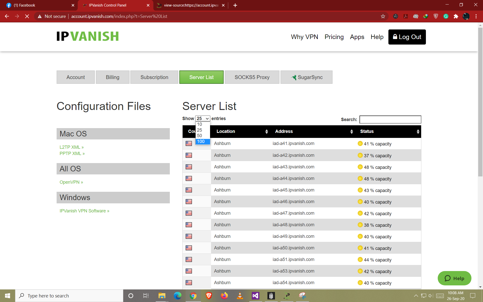Click the IPVanish VPN Software link

[85, 211]
